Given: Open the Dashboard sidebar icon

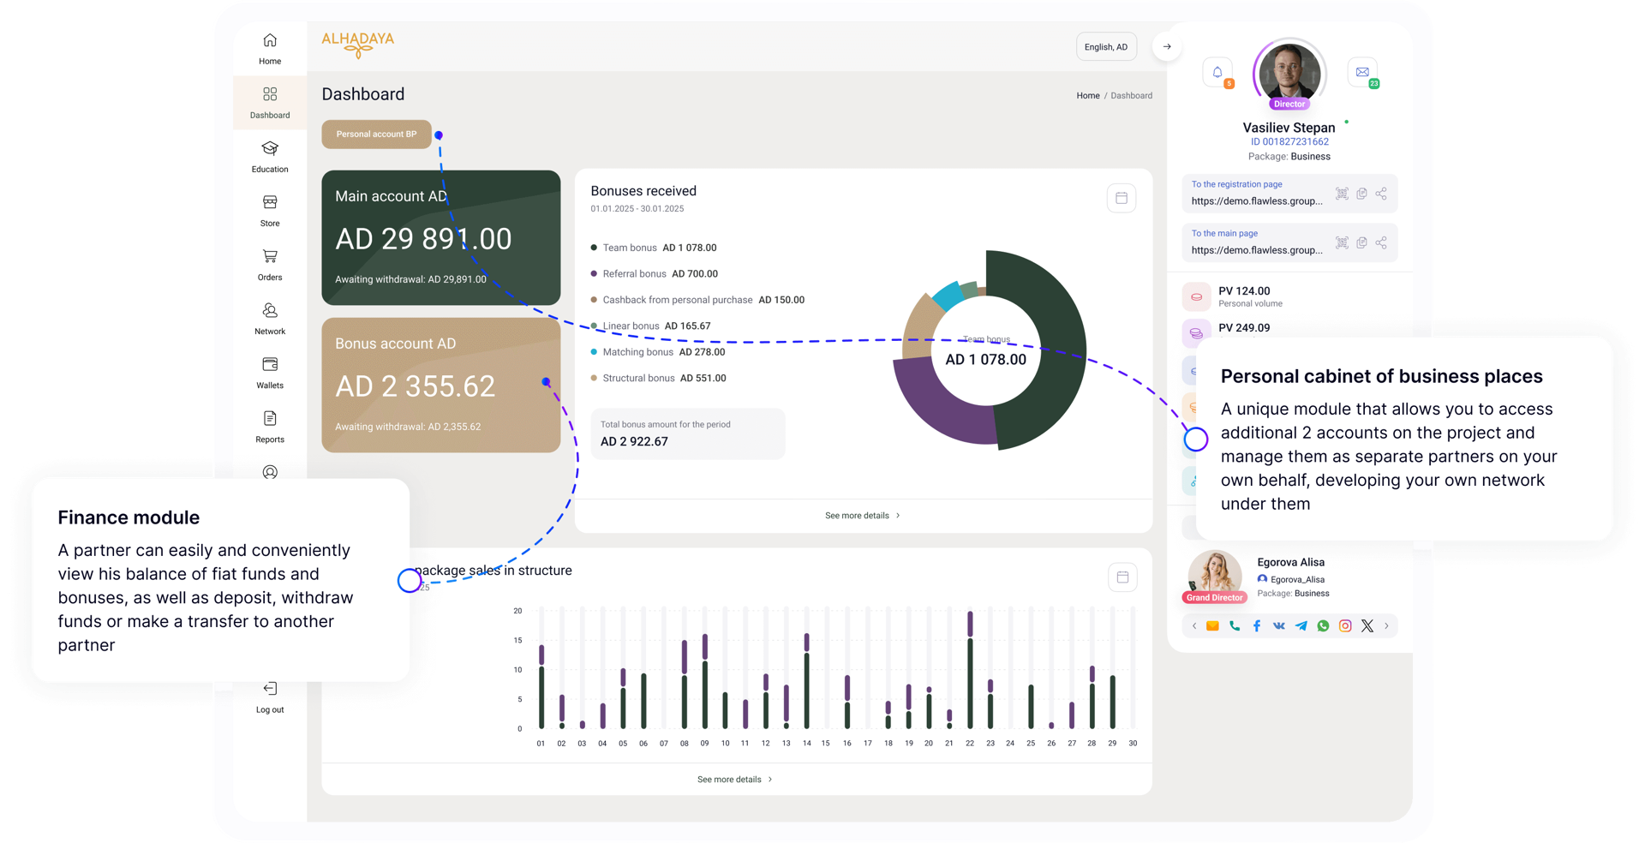Looking at the screenshot, I should click(x=270, y=101).
